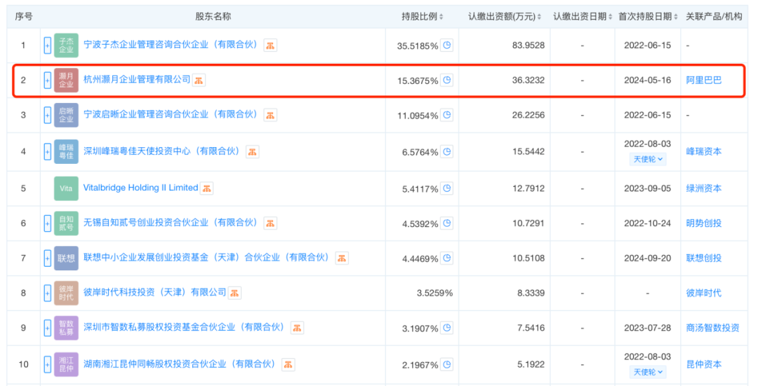Click clock icon beside 2.1967% shareholding
This screenshot has width=758, height=386.
(447, 364)
